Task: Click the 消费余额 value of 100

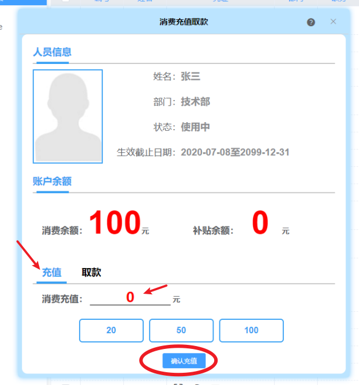Action: coord(115,223)
